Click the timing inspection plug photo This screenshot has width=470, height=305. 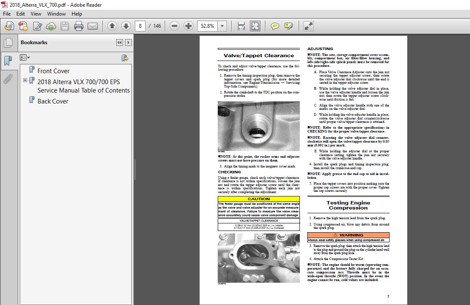pyautogui.click(x=259, y=126)
